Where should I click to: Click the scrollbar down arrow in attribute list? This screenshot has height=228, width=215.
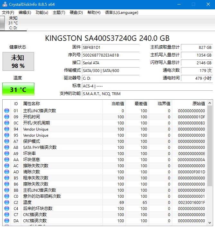pyautogui.click(x=210, y=223)
